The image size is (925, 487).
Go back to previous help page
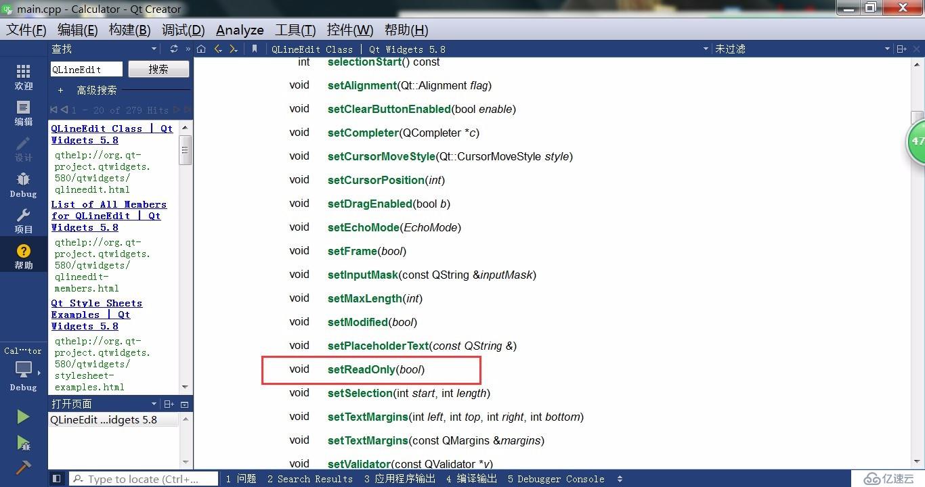tap(217, 49)
